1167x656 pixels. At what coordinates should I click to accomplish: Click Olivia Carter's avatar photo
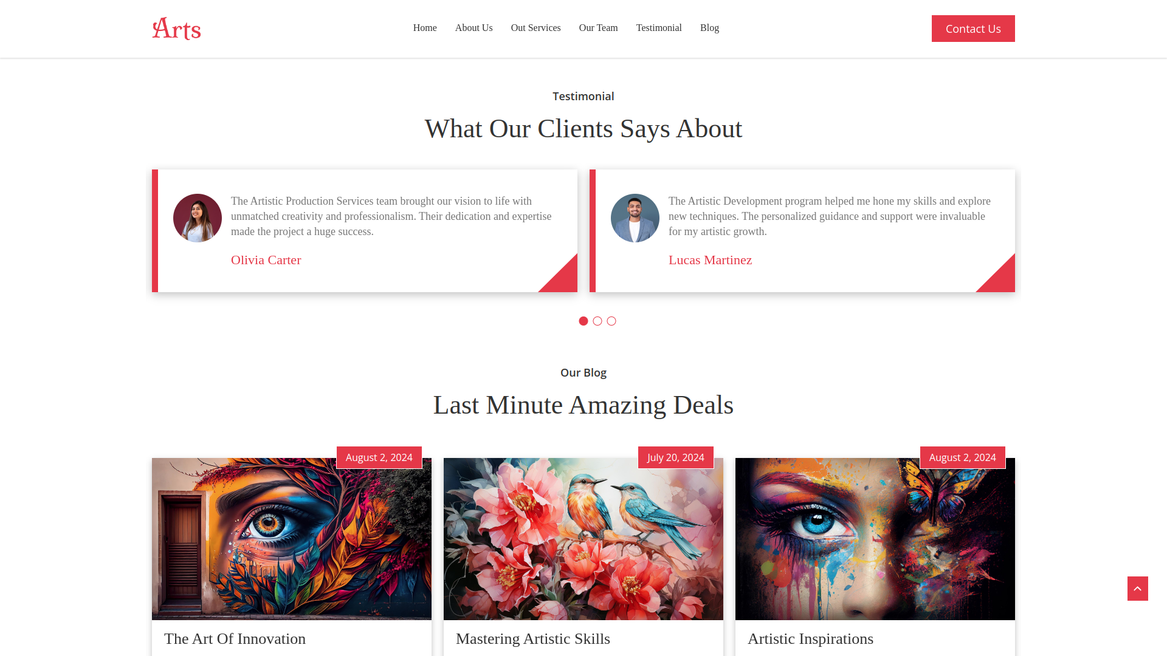(x=198, y=218)
